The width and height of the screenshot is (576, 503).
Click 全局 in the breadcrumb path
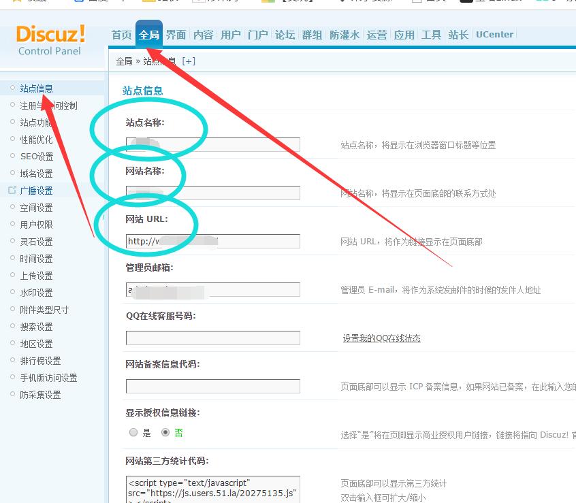124,61
